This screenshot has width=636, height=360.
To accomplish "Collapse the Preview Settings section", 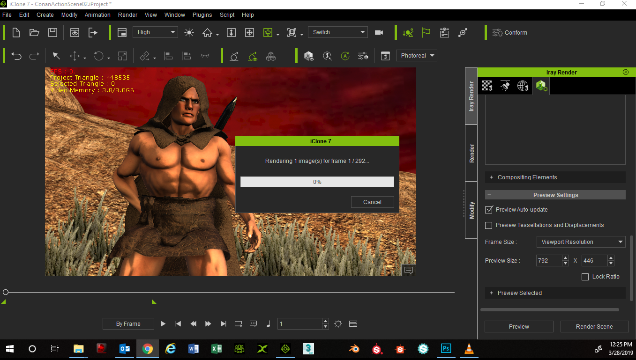I will pyautogui.click(x=555, y=195).
